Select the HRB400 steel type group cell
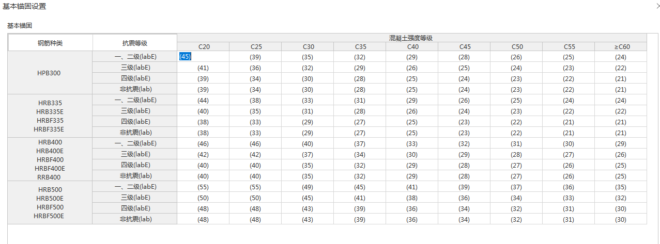The width and height of the screenshot is (660, 244). pos(50,159)
